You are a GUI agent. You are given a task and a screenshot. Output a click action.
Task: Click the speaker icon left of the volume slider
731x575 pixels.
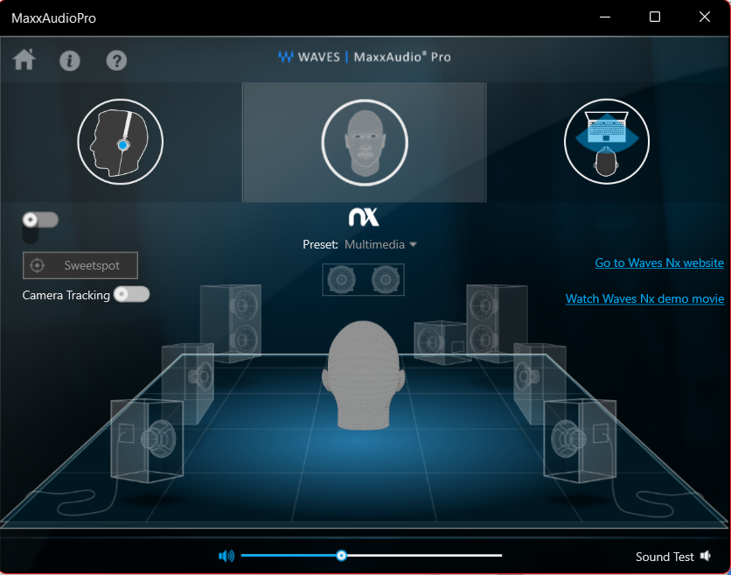pos(226,555)
